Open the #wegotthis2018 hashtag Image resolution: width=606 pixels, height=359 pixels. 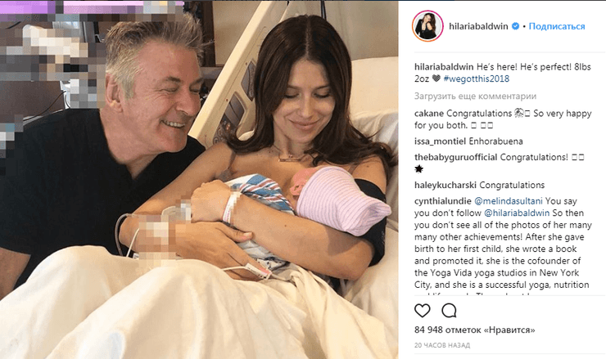click(476, 79)
